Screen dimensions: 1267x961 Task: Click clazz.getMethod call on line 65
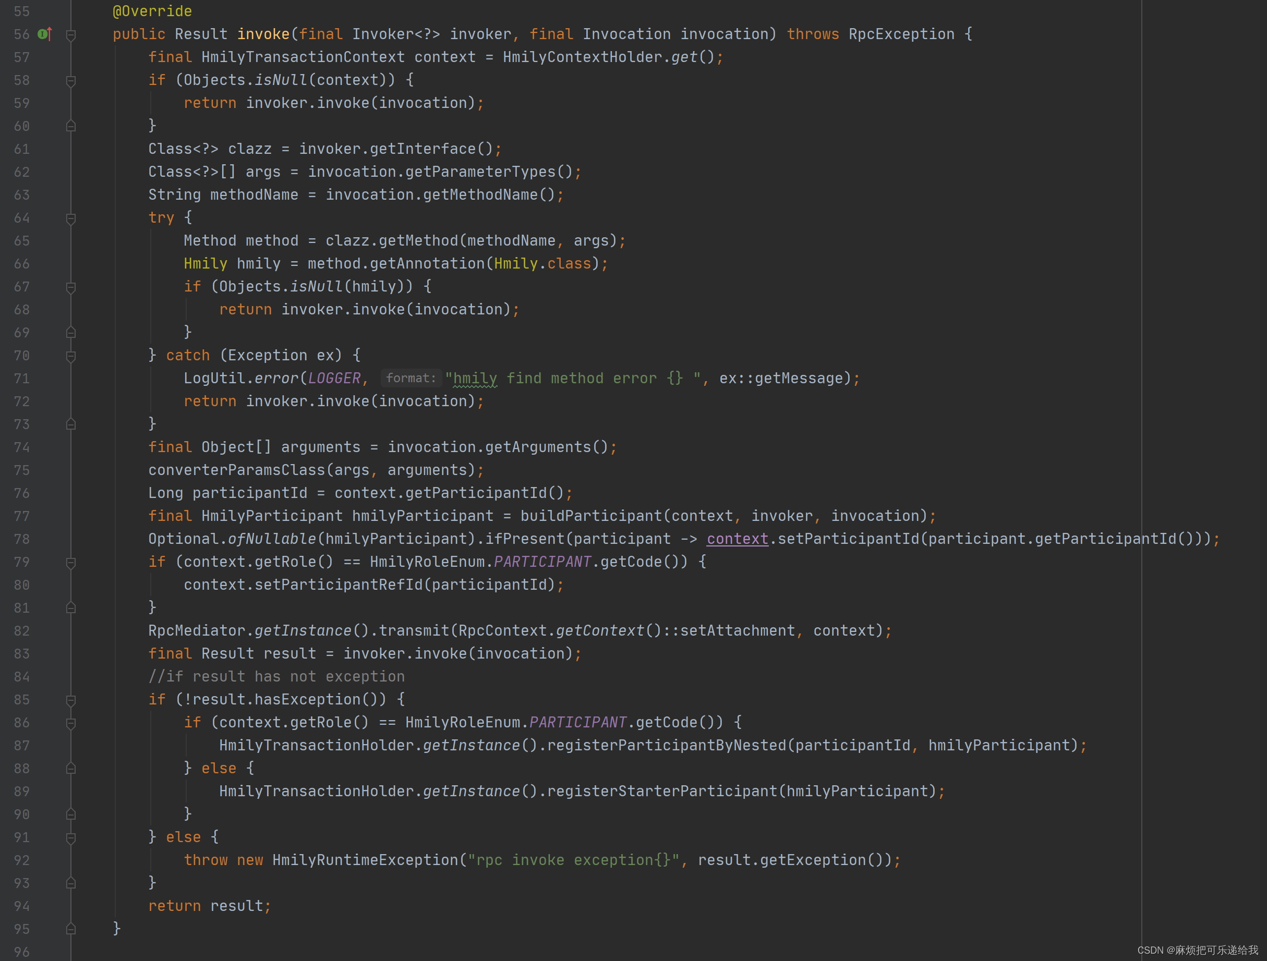392,240
